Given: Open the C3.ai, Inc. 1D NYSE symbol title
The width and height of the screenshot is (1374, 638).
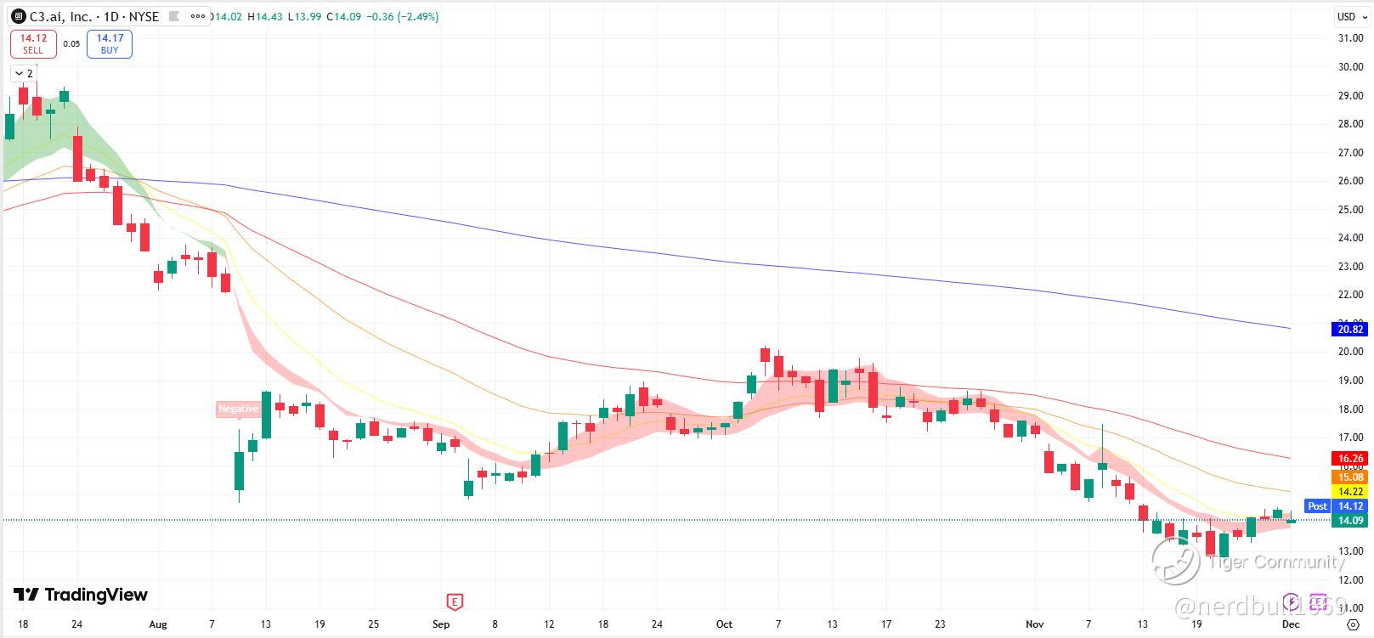Looking at the screenshot, I should coord(93,17).
